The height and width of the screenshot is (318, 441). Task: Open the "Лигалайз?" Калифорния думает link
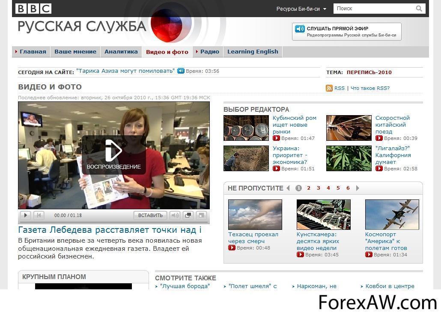[393, 155]
